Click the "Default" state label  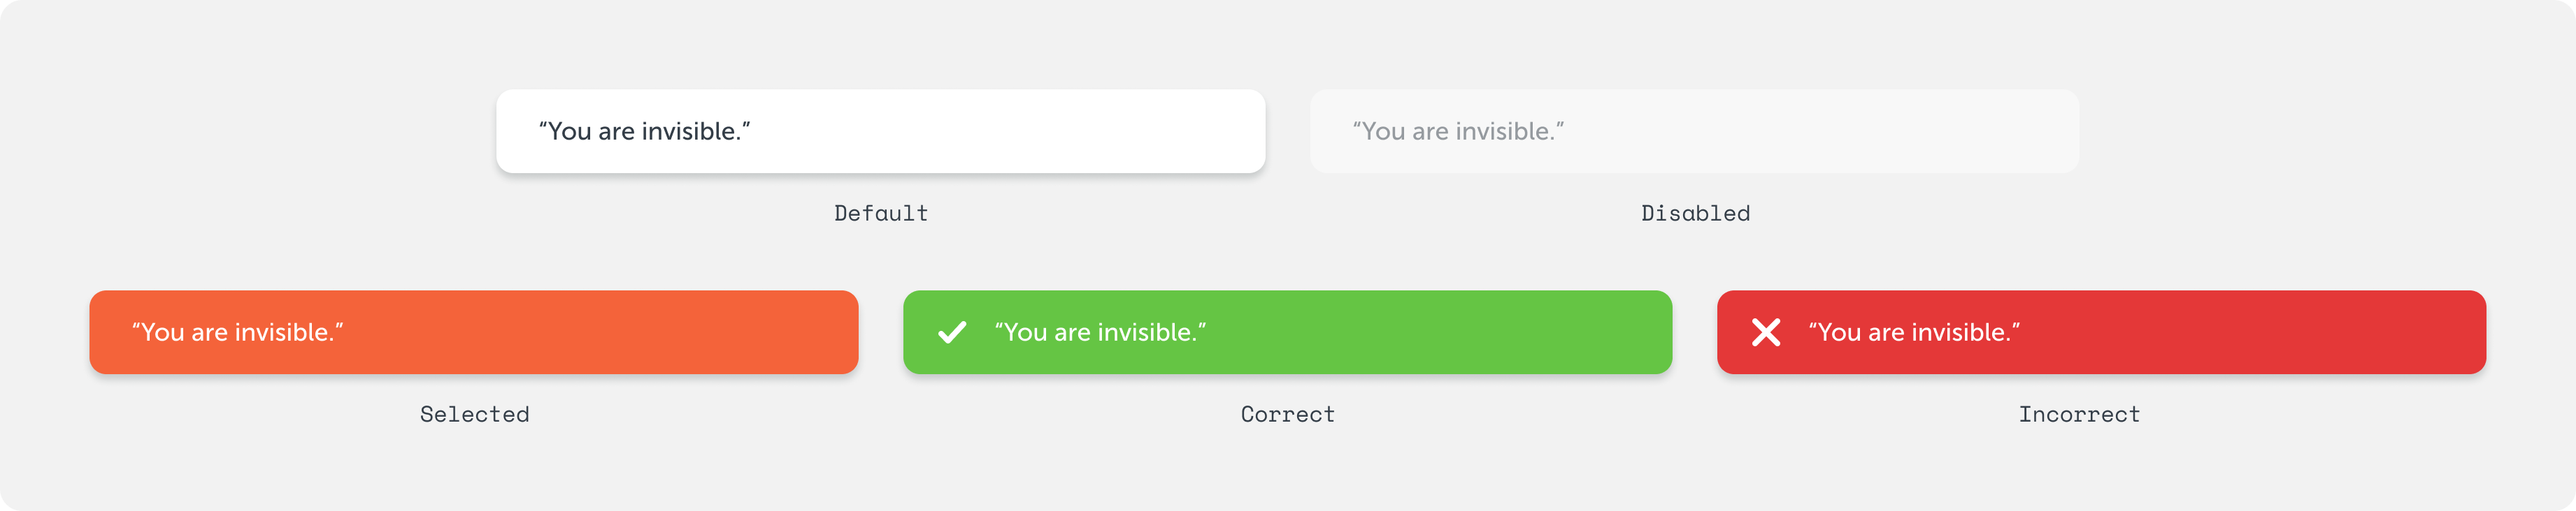(881, 214)
